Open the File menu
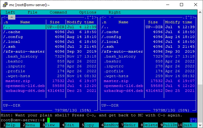 pos(32,12)
